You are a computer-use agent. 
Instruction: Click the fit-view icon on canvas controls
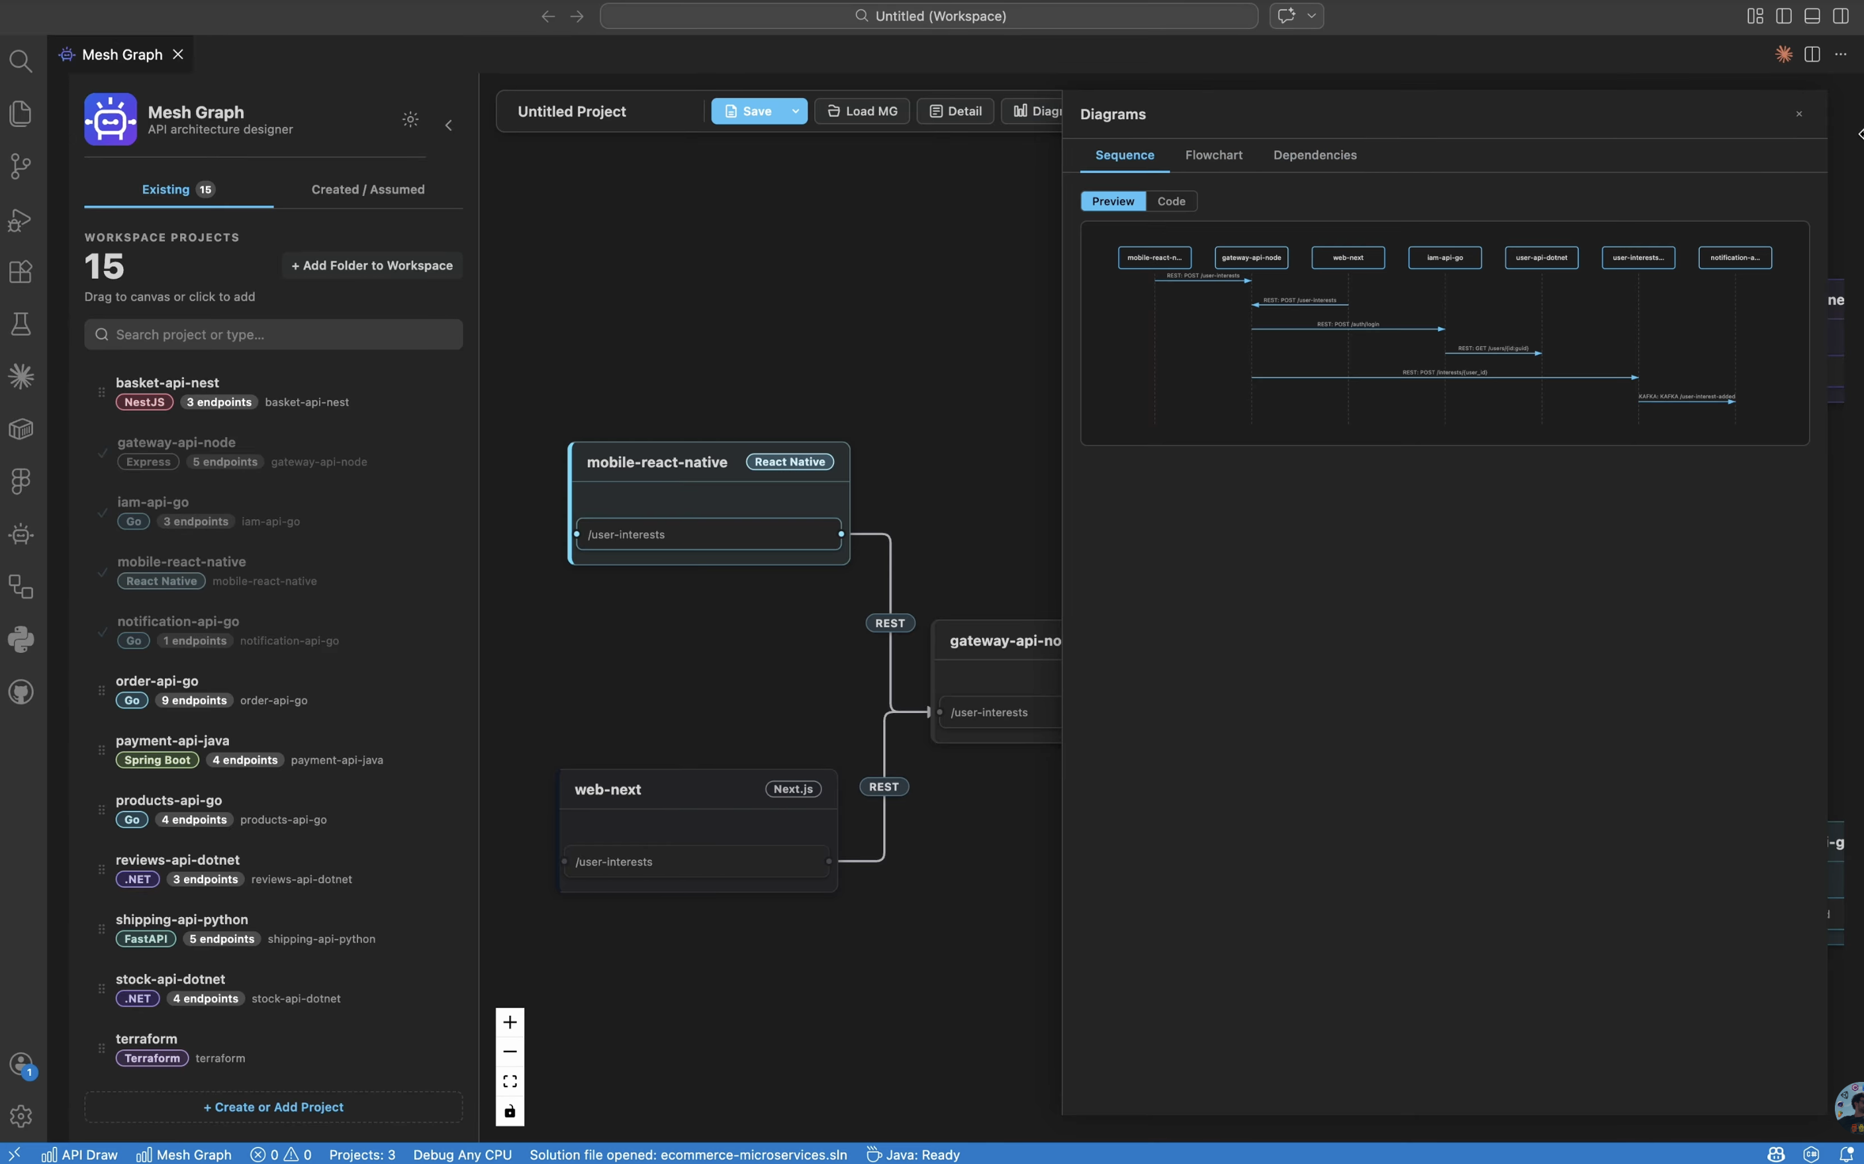509,1080
